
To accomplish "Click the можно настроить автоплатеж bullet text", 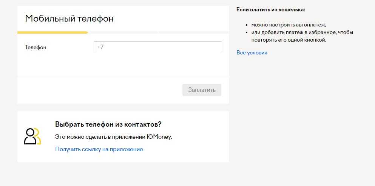I will pyautogui.click(x=289, y=25).
